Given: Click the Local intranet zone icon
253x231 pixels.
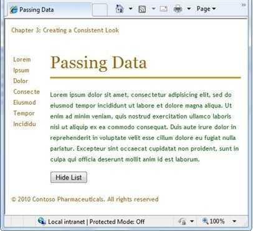Looking at the screenshot, I should [x=42, y=221].
